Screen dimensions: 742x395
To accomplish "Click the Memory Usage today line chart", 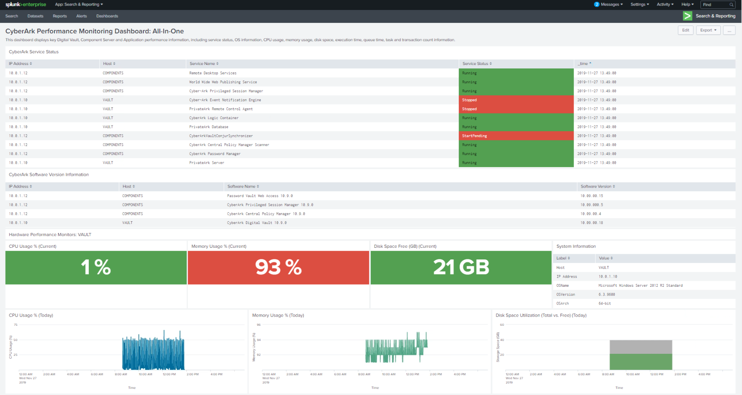I will (396, 347).
